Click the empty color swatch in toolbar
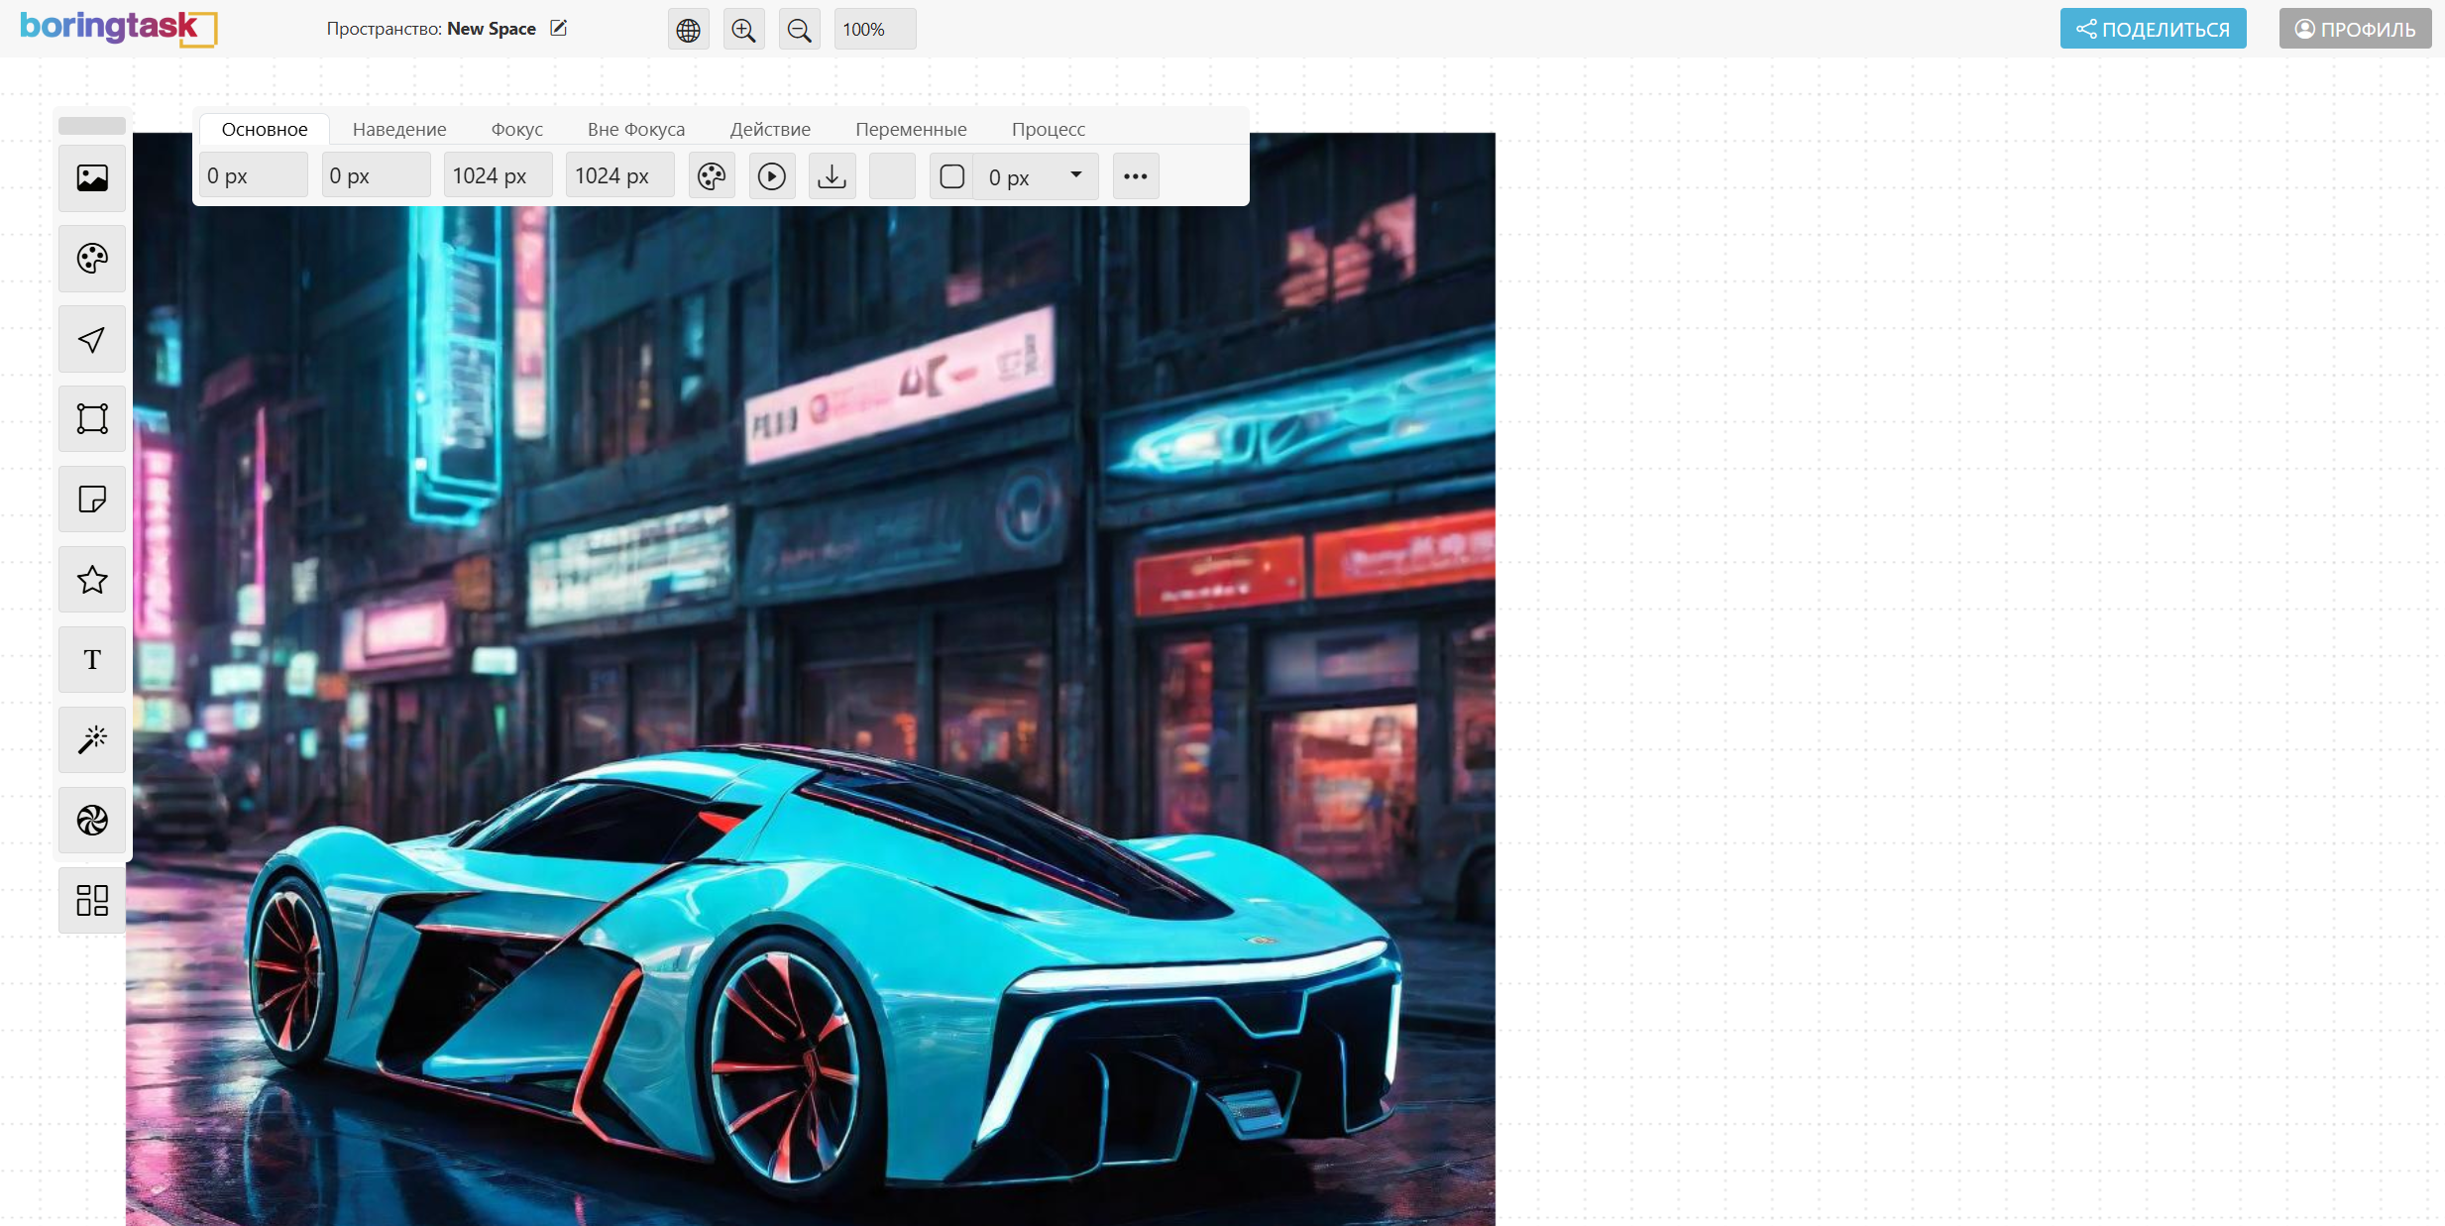The image size is (2445, 1226). pos(892,176)
